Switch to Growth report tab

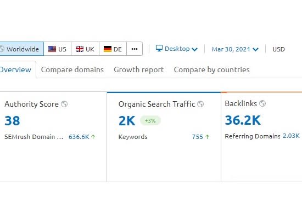pyautogui.click(x=139, y=69)
